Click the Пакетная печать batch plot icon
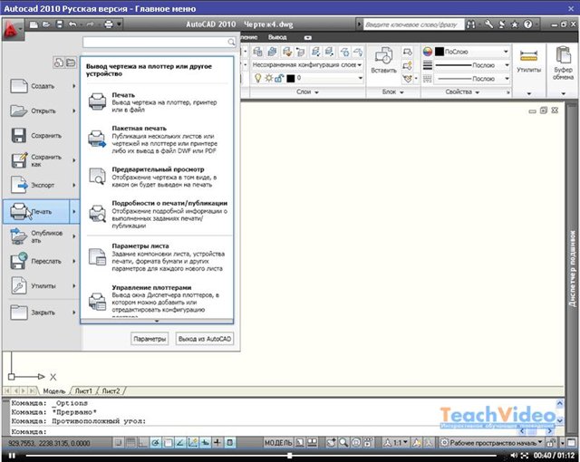Image resolution: width=580 pixels, height=462 pixels. point(97,139)
